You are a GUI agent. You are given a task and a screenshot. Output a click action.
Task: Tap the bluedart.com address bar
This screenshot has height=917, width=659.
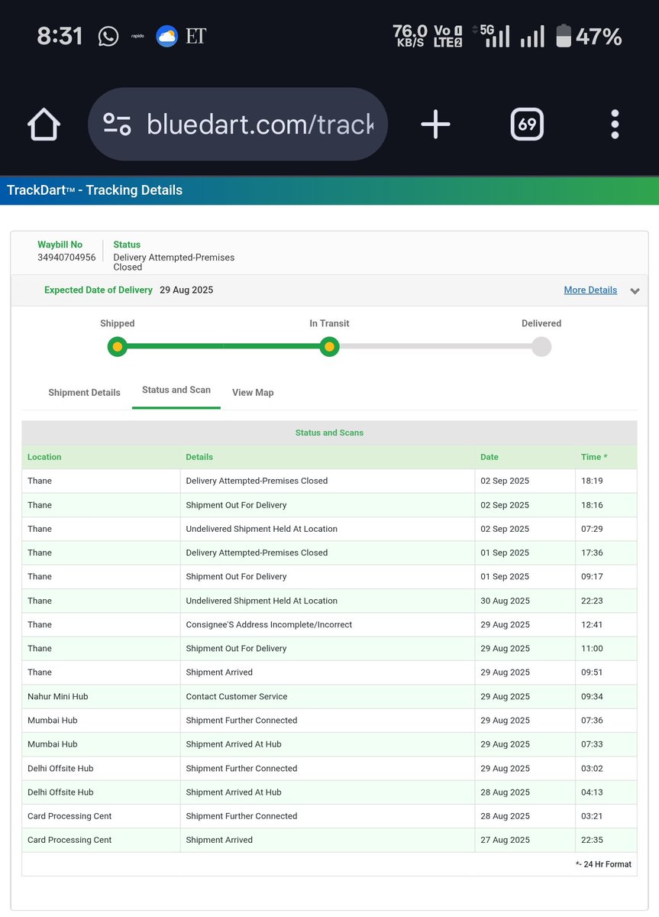237,124
